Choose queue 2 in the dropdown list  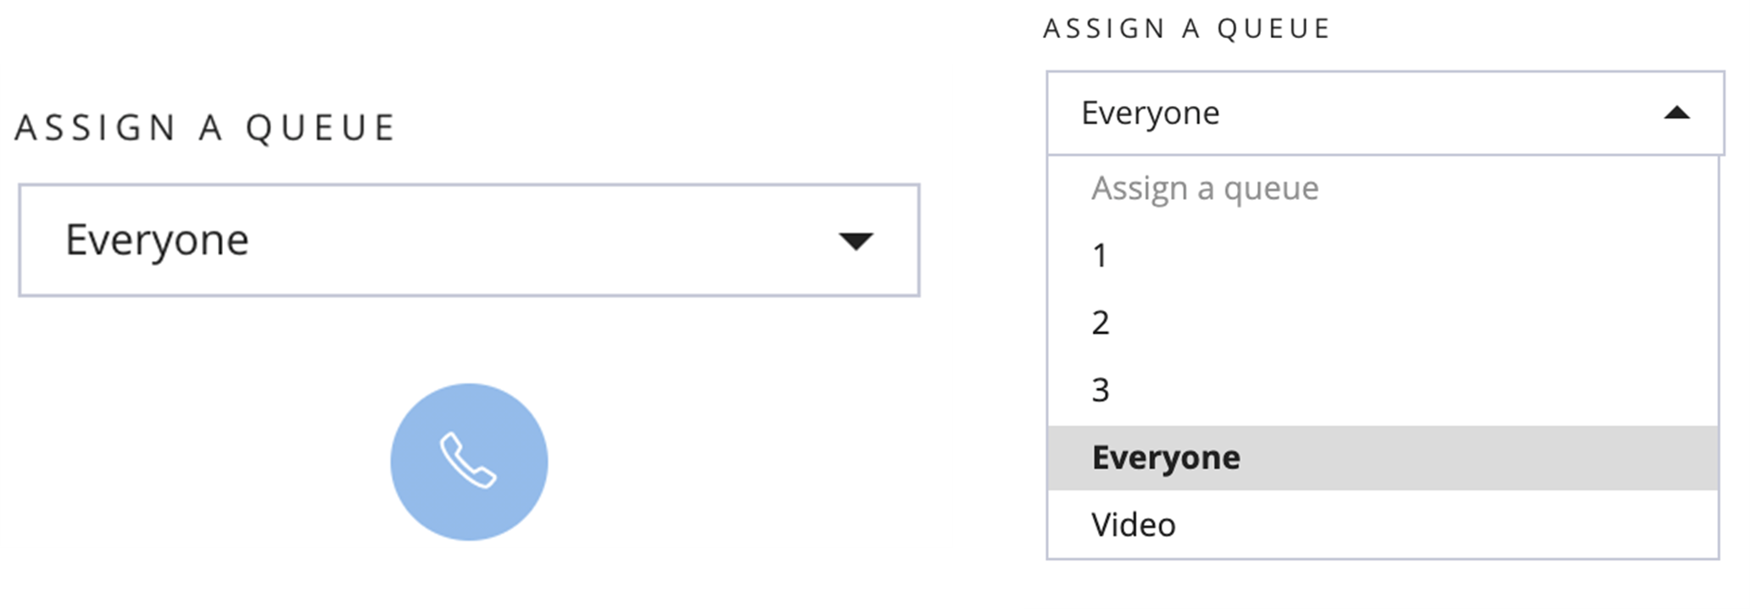1383,323
